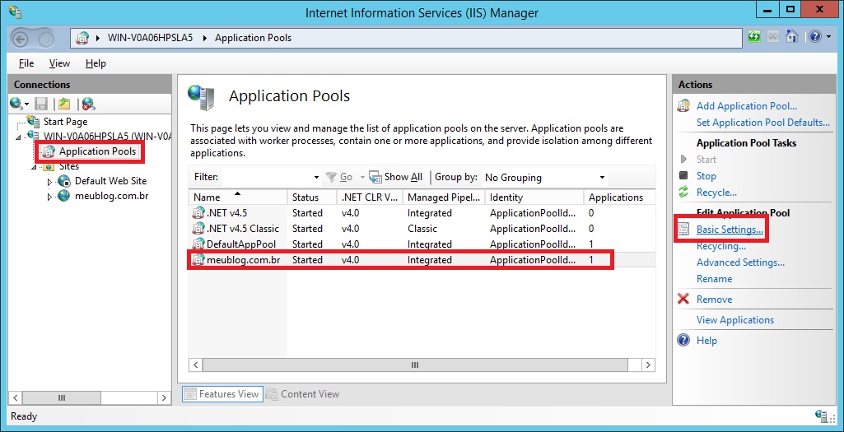The image size is (844, 432).
Task: Select the meublog.com.br application pool row
Action: 422,260
